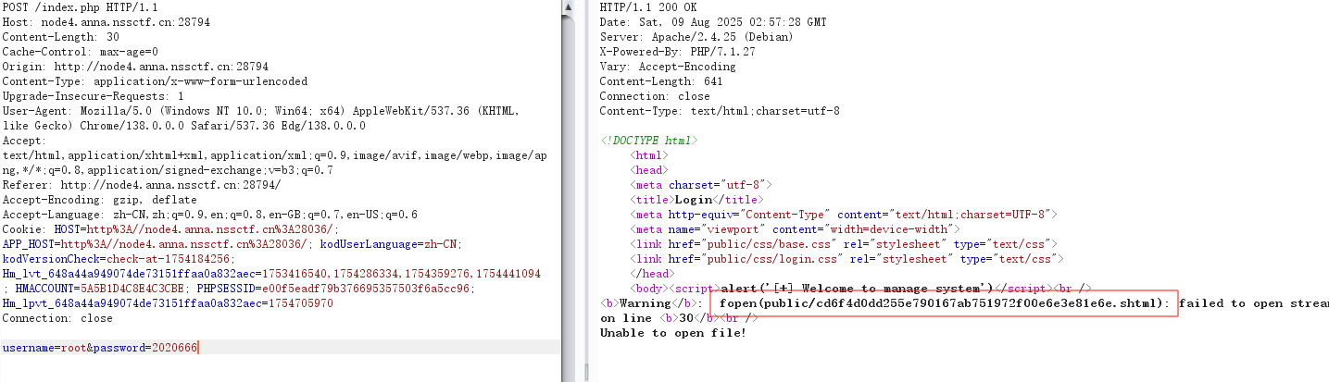The image size is (1329, 382).
Task: Click the Accept-Language zh-CN header
Action: pyautogui.click(x=209, y=215)
